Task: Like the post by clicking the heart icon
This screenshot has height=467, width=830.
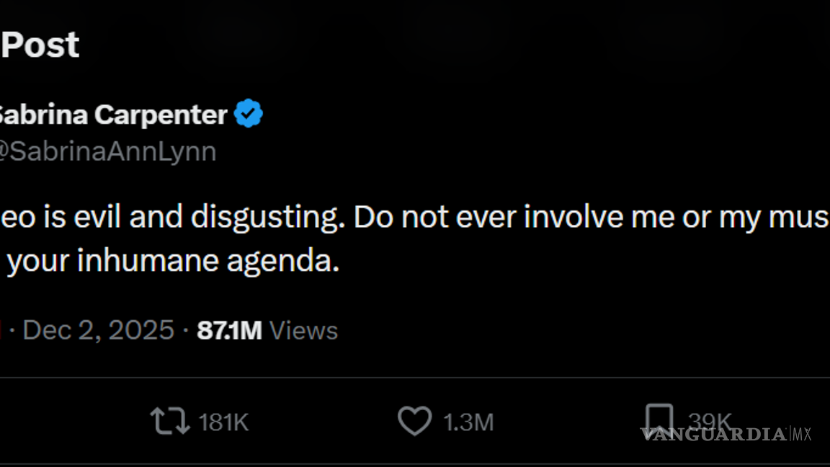Action: (414, 422)
